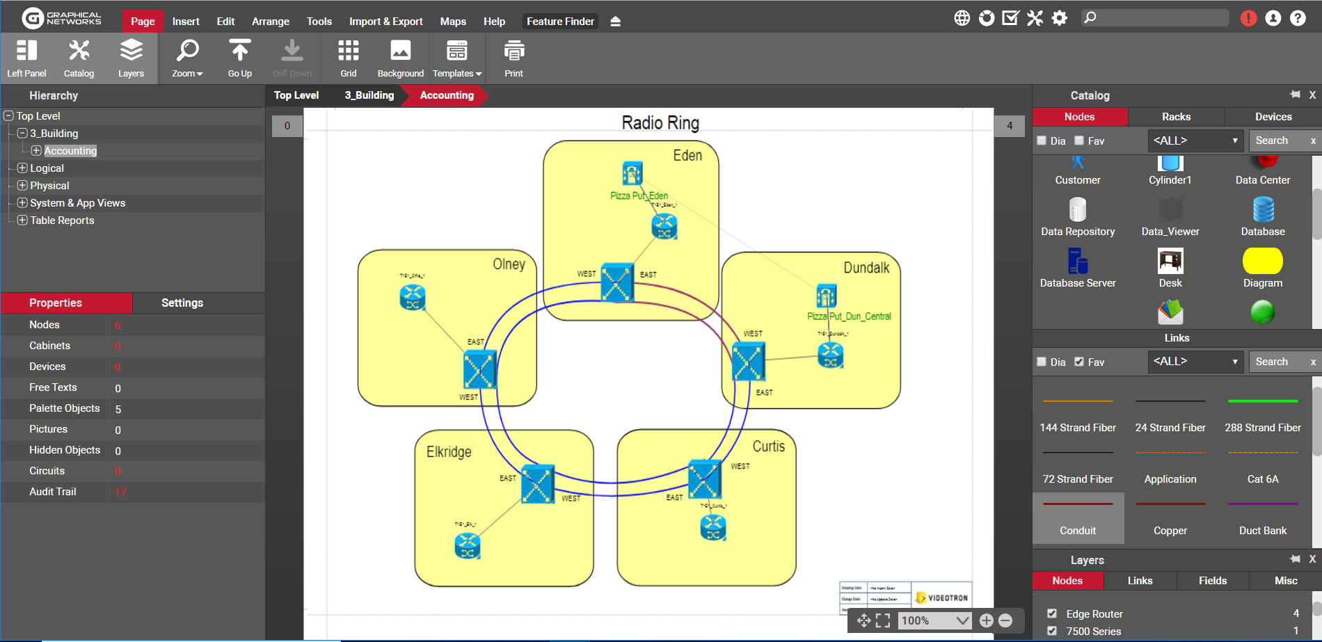Switch to the Racks catalog tab
Screen dimensions: 1322x642
coord(1176,117)
